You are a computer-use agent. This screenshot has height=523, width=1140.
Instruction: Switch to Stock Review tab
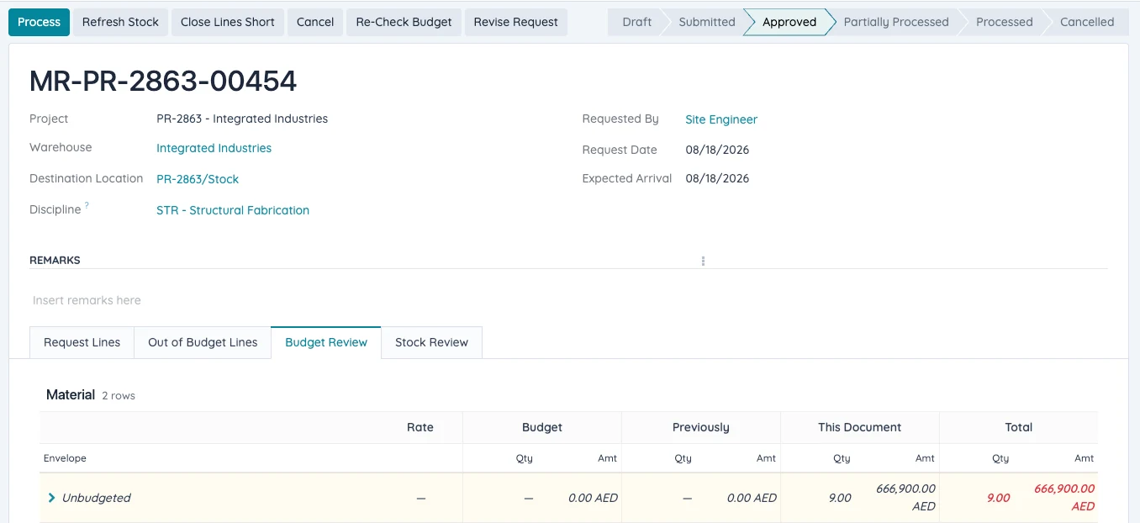coord(431,342)
